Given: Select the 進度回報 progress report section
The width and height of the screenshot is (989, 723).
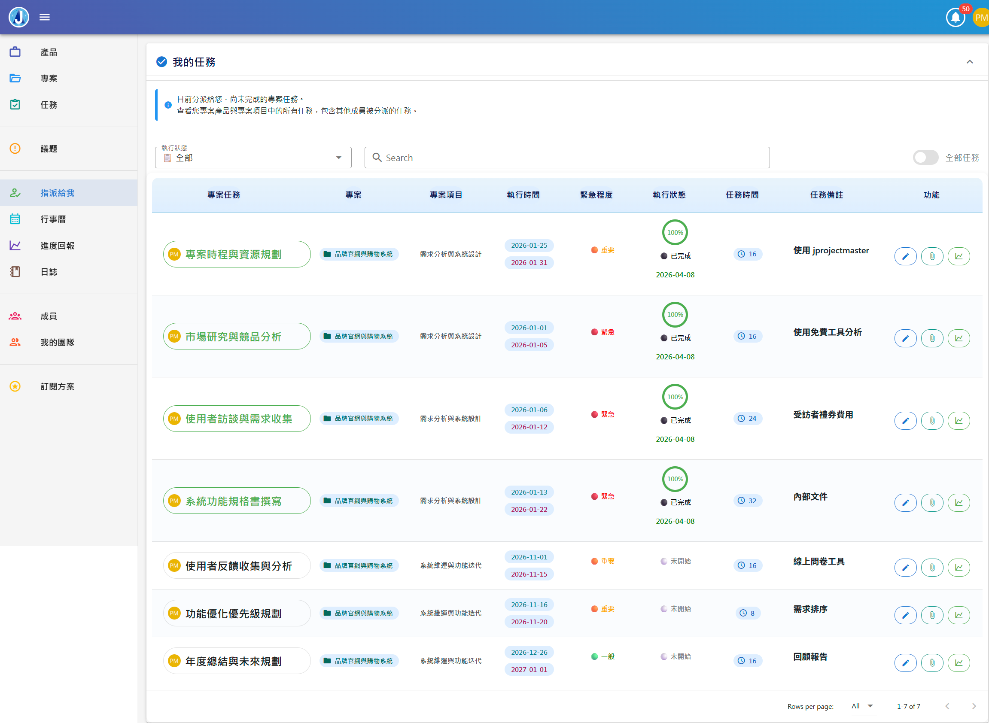Looking at the screenshot, I should point(57,246).
